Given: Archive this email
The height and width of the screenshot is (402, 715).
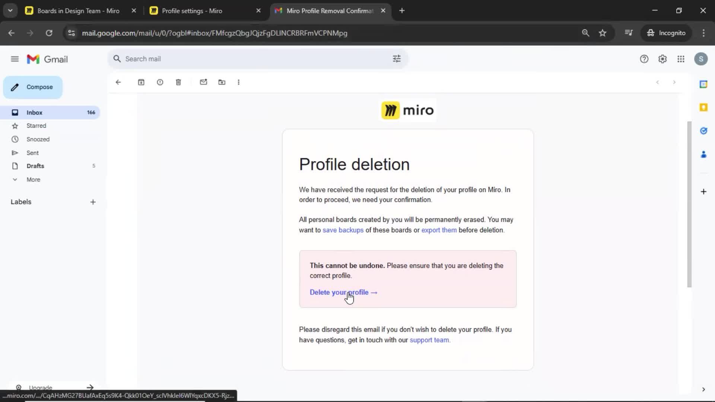Looking at the screenshot, I should tap(141, 82).
